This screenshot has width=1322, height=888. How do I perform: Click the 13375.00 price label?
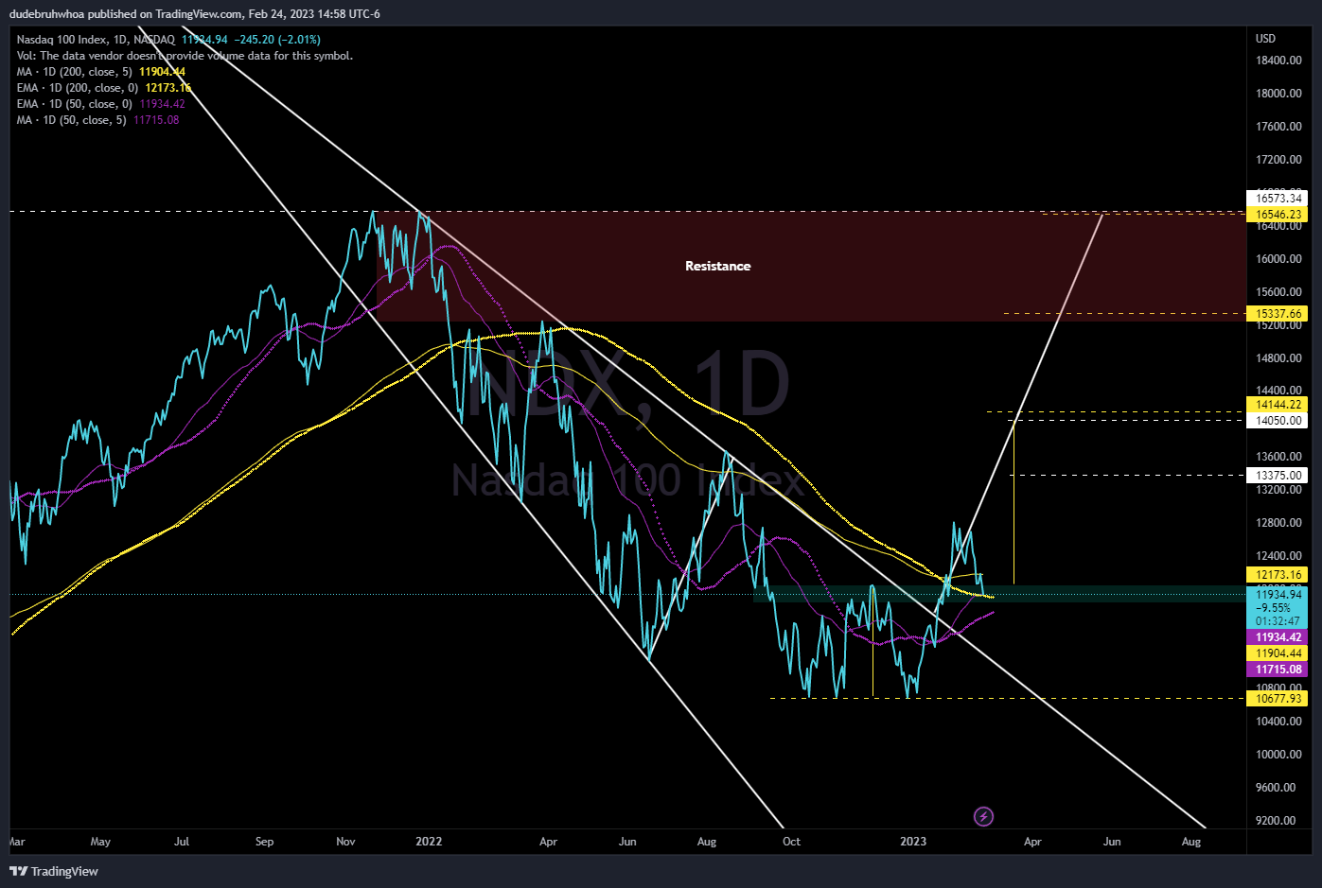tap(1278, 476)
